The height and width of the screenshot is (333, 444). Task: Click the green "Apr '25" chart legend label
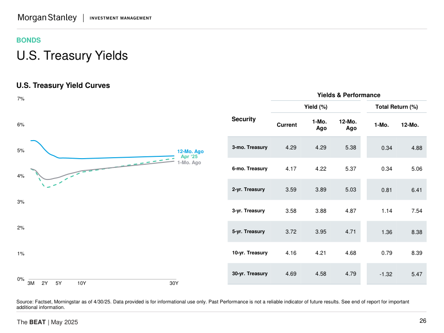[189, 157]
